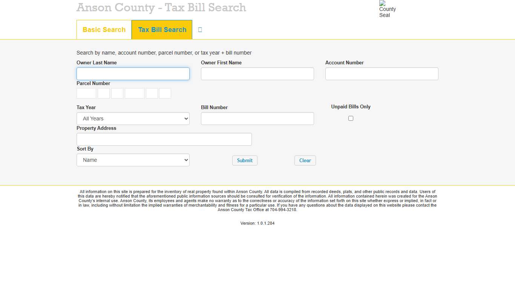
Task: Focus the Owner Last Name field
Action: [x=133, y=74]
